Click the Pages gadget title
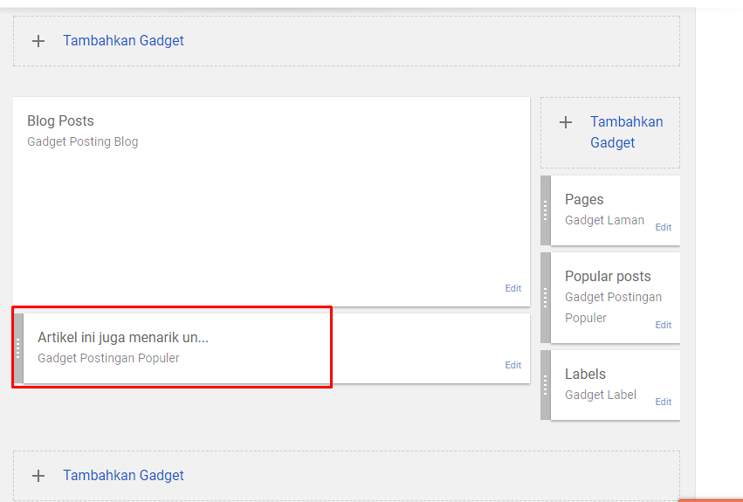 coord(584,200)
